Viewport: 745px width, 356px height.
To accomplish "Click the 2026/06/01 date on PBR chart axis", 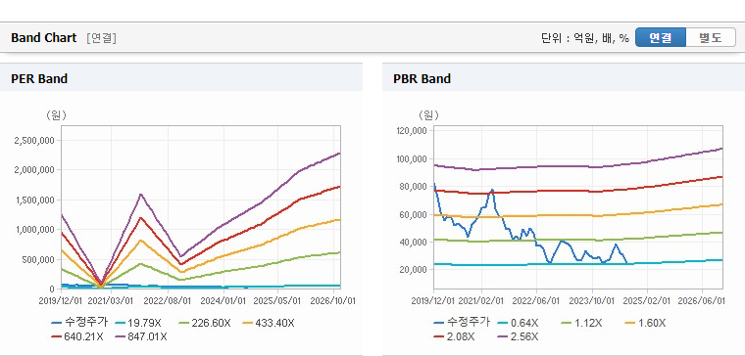I will click(x=702, y=300).
